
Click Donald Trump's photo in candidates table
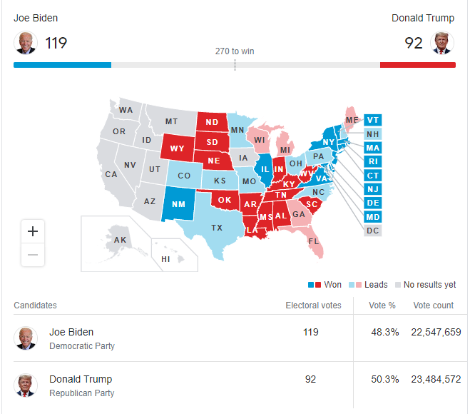26,385
